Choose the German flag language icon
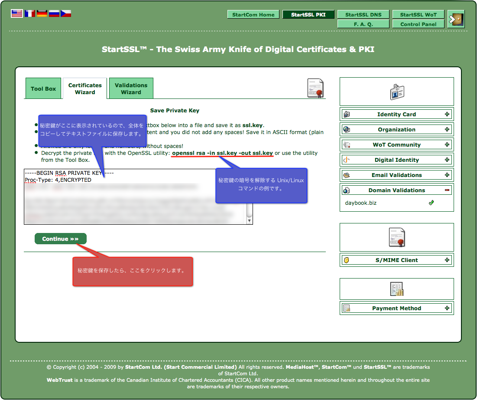Image resolution: width=477 pixels, height=400 pixels. (x=42, y=13)
